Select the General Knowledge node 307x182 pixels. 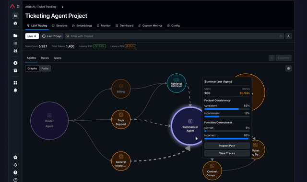[121, 161]
